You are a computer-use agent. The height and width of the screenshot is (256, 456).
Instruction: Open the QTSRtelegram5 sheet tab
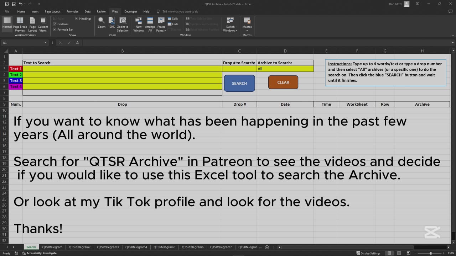pos(164,247)
